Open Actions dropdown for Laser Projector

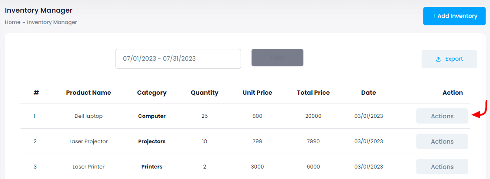[x=442, y=141]
